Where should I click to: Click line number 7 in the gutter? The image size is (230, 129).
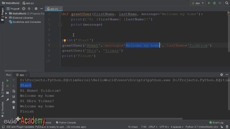pos(49,46)
